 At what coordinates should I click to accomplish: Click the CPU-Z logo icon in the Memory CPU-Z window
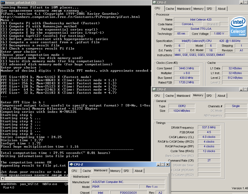(154, 89)
